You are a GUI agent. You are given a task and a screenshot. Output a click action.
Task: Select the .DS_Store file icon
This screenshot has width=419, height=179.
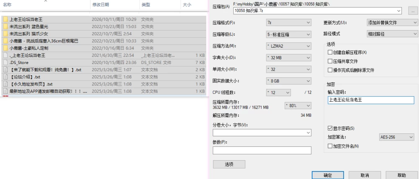point(5,63)
